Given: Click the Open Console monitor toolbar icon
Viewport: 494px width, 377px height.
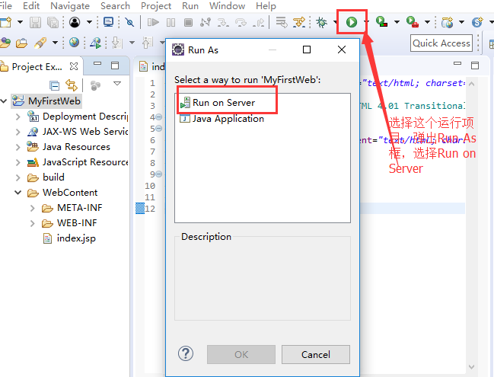Looking at the screenshot, I should click(x=108, y=22).
